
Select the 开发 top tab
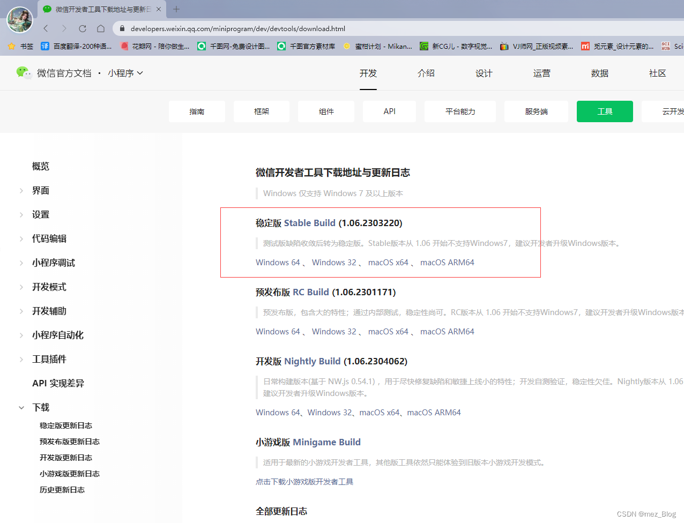click(368, 73)
